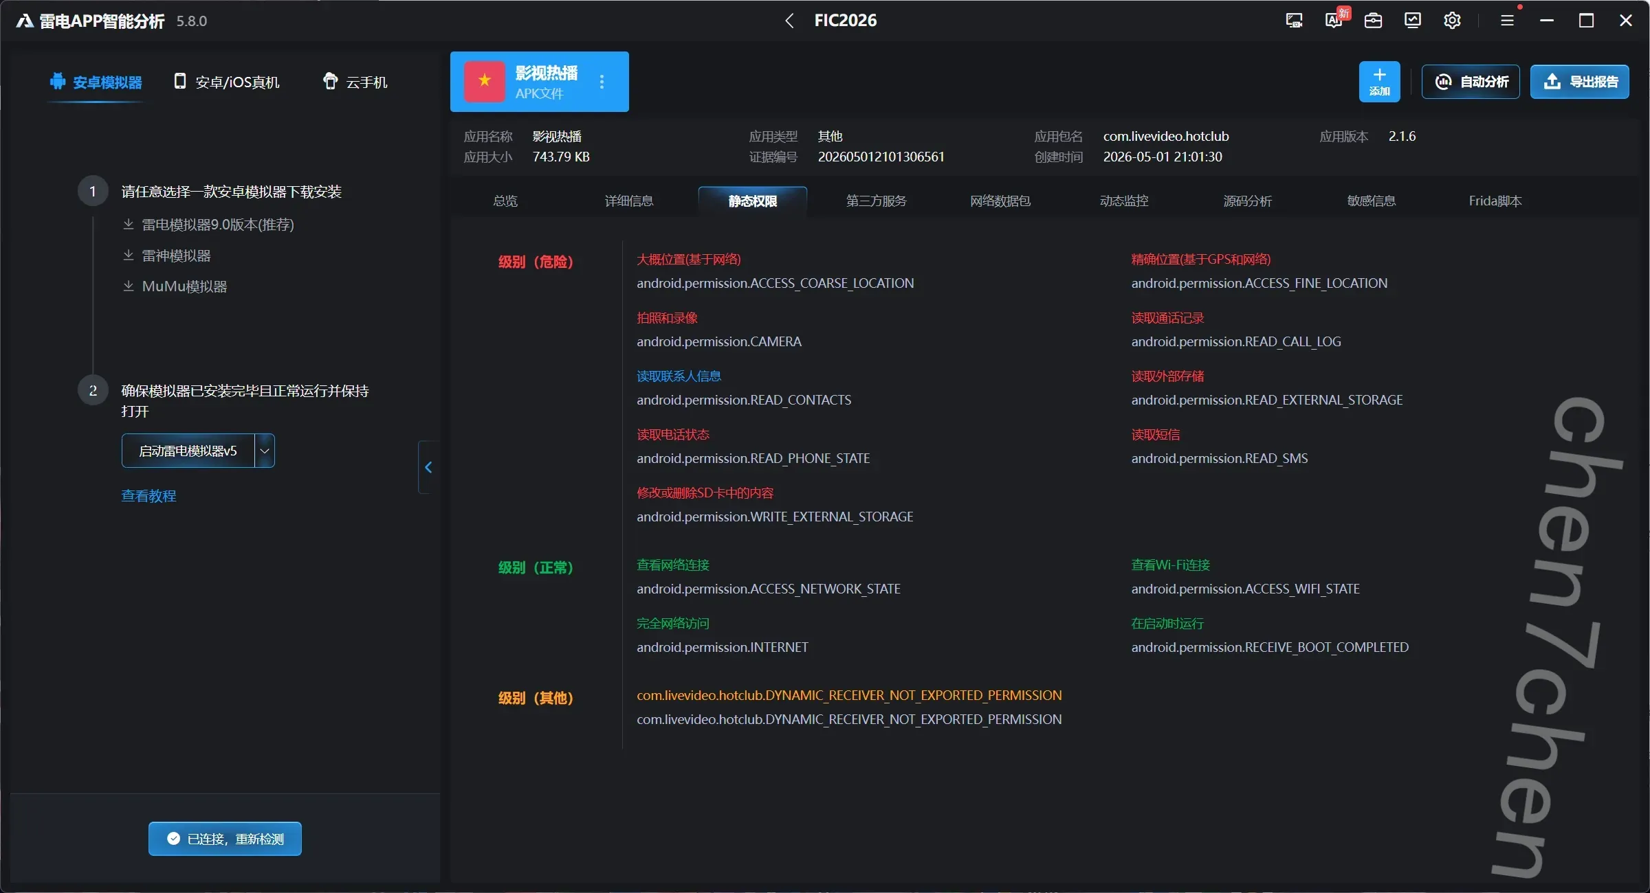Screen dimensions: 1650x893
Task: Open the 敏感信息 tab
Action: pyautogui.click(x=1372, y=201)
